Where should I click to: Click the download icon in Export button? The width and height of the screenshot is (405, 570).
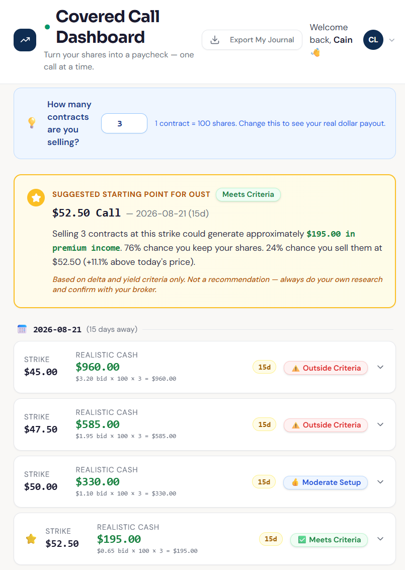tap(215, 40)
